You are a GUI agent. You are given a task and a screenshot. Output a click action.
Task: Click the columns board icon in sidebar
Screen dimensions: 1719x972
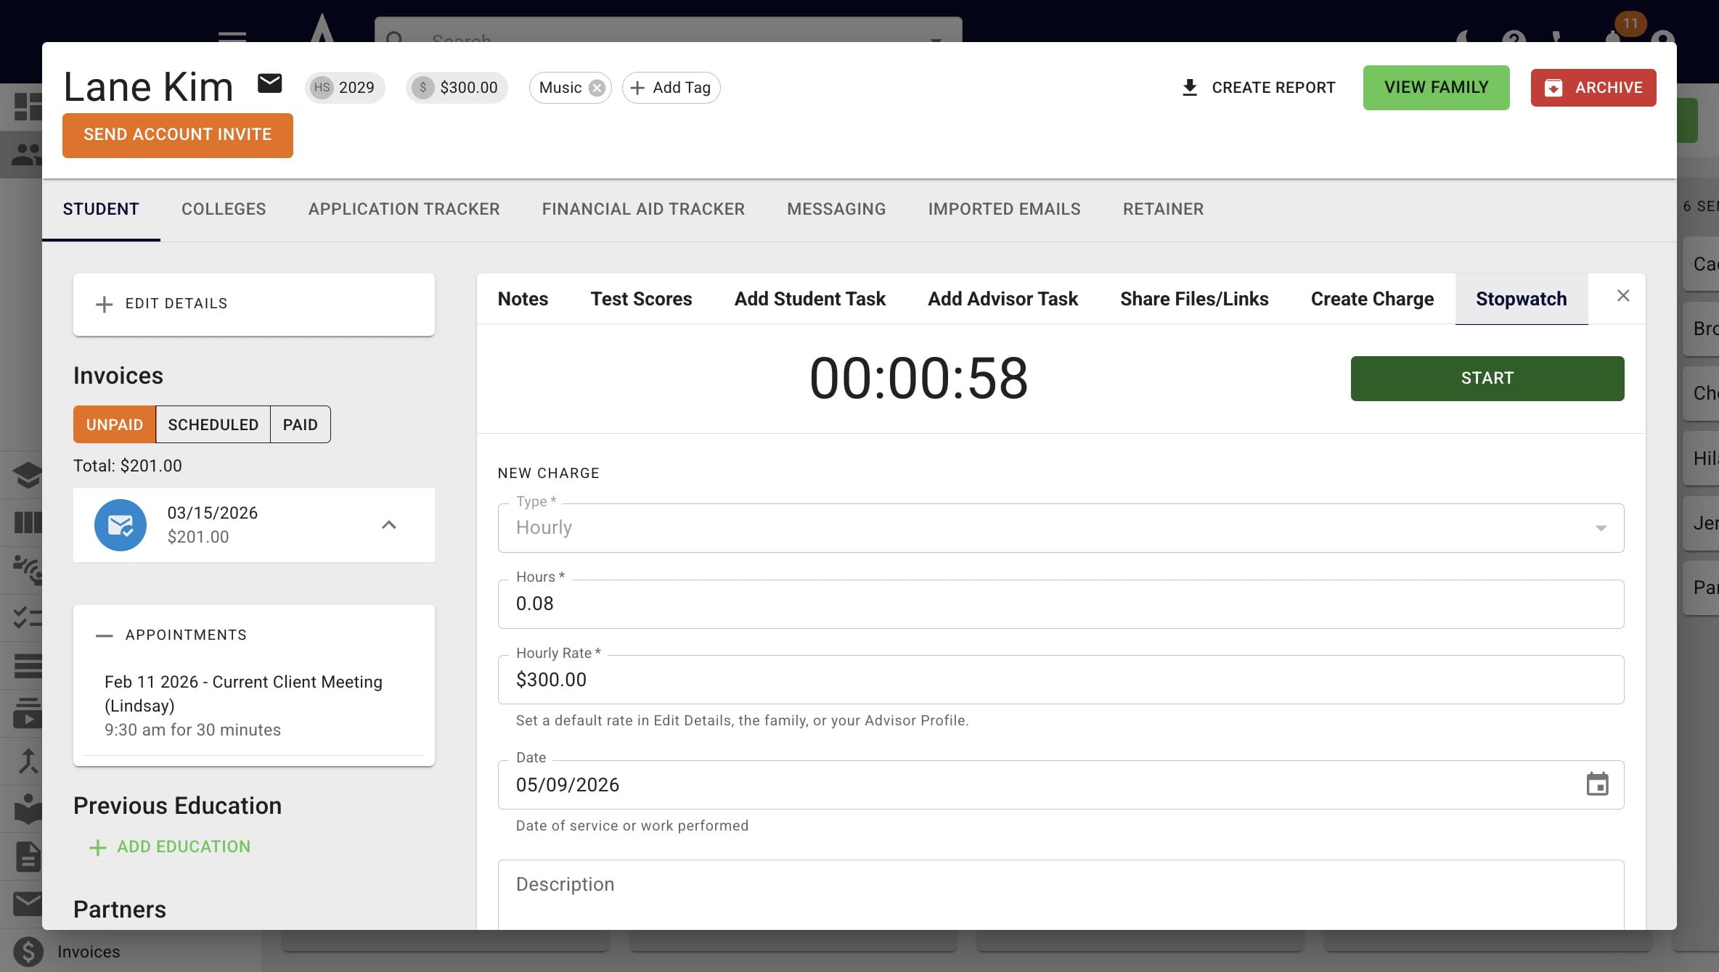tap(28, 522)
